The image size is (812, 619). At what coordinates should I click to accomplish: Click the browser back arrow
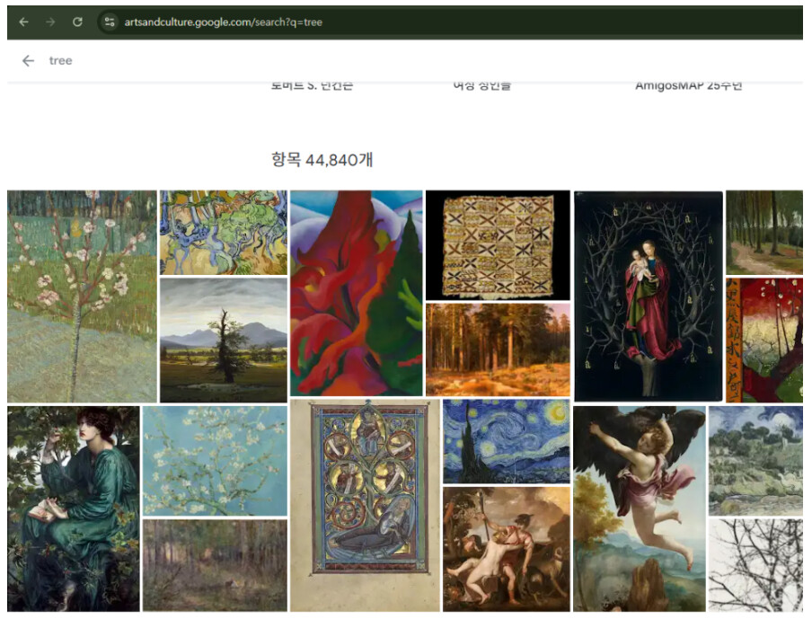point(24,22)
